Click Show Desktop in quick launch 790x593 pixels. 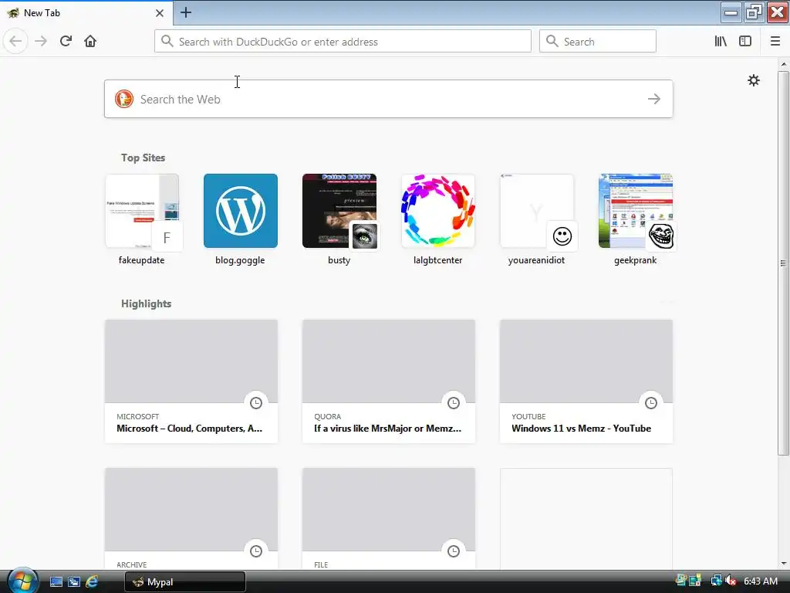(56, 582)
